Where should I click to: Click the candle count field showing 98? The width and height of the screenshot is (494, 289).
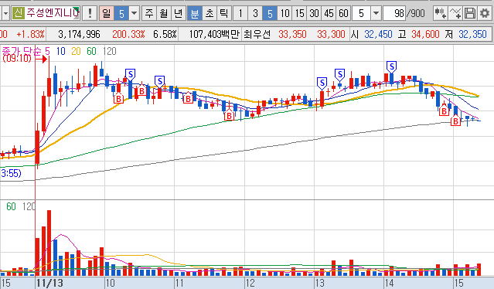[394, 14]
